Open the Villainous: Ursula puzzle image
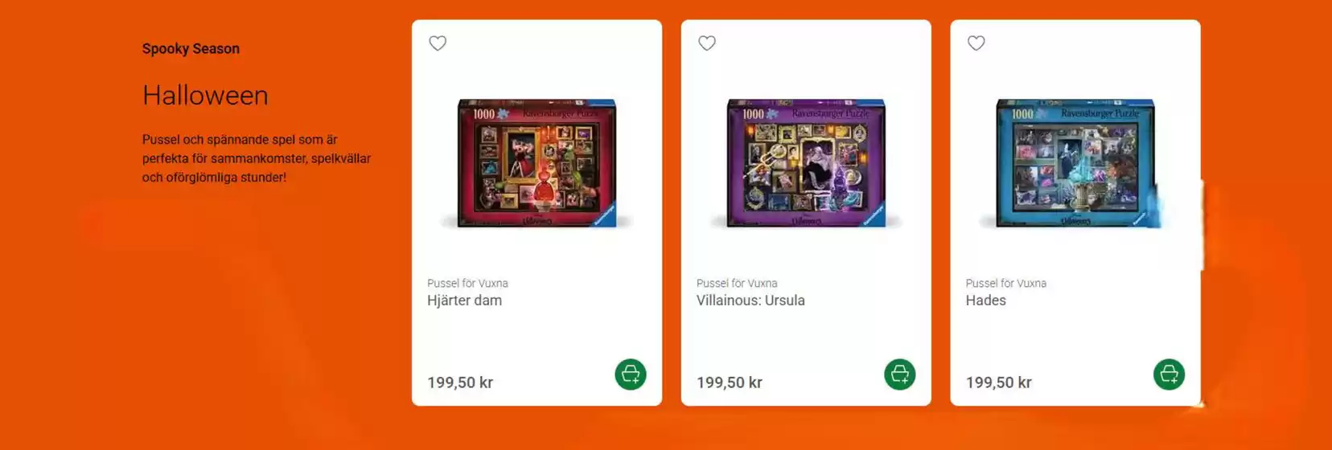The height and width of the screenshot is (450, 1332). click(x=806, y=163)
